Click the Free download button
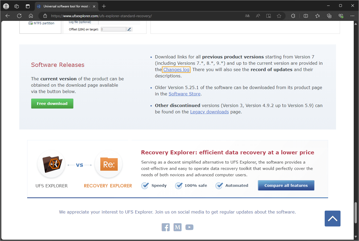Image resolution: width=359 pixels, height=241 pixels. coord(52,104)
